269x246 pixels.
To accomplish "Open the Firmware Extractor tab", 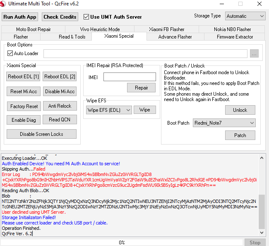I will (235, 37).
